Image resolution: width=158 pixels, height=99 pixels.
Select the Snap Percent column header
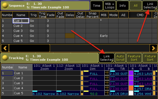[x=93, y=15]
